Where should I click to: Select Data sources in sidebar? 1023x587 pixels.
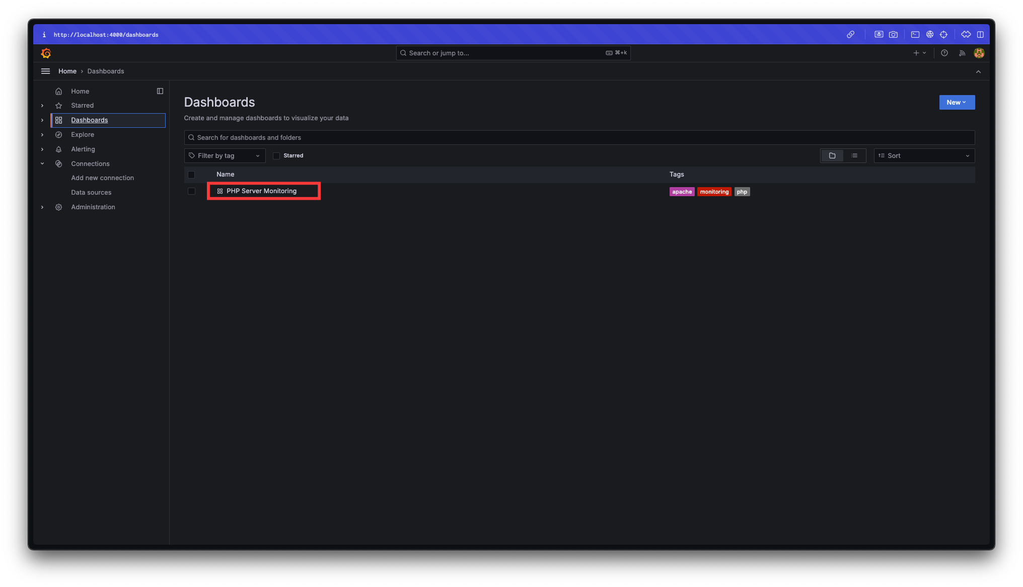pyautogui.click(x=91, y=193)
